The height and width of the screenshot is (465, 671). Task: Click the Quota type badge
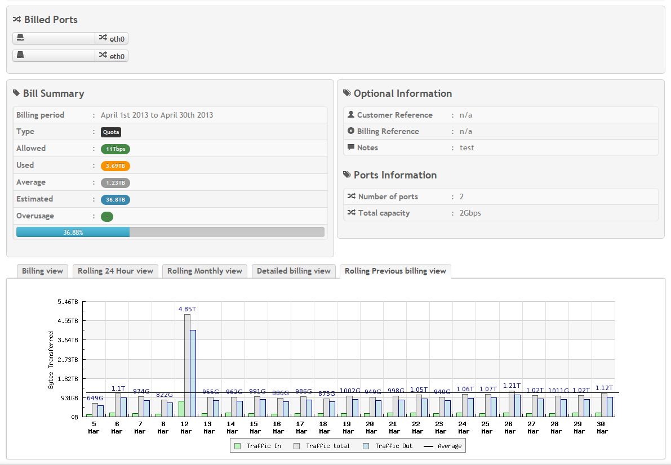pos(111,133)
